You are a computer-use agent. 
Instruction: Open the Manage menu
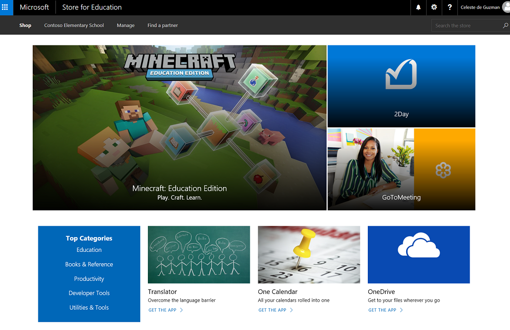point(126,26)
